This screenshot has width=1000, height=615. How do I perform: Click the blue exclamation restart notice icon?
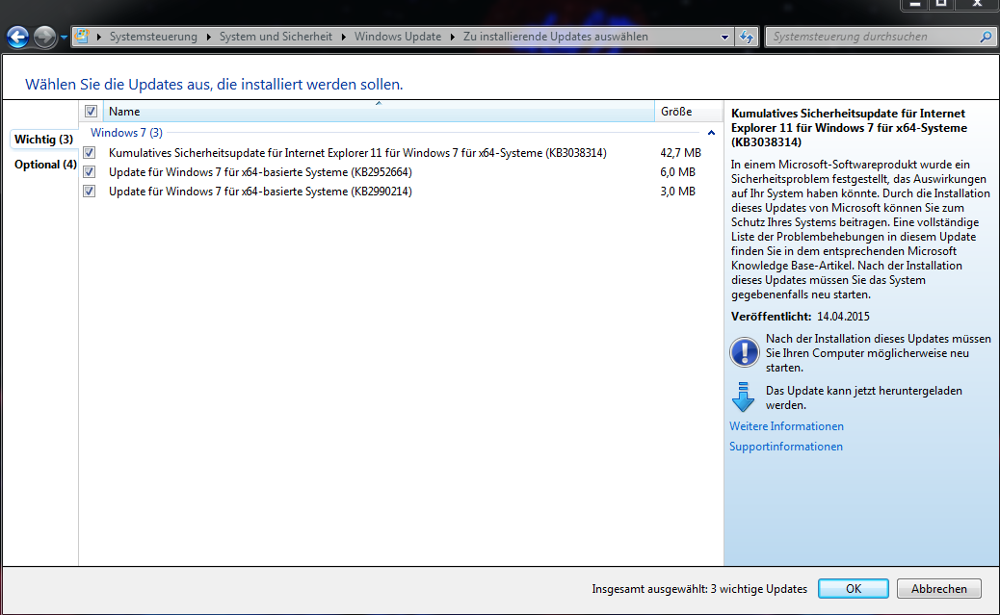click(x=745, y=352)
